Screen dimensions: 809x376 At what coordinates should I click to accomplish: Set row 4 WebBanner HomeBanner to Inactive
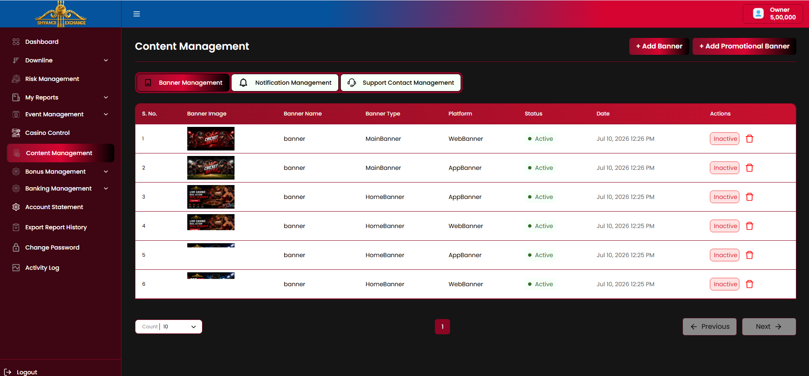(x=725, y=226)
